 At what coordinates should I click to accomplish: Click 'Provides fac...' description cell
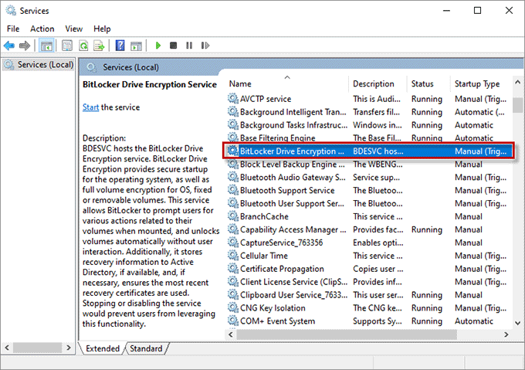(378, 229)
